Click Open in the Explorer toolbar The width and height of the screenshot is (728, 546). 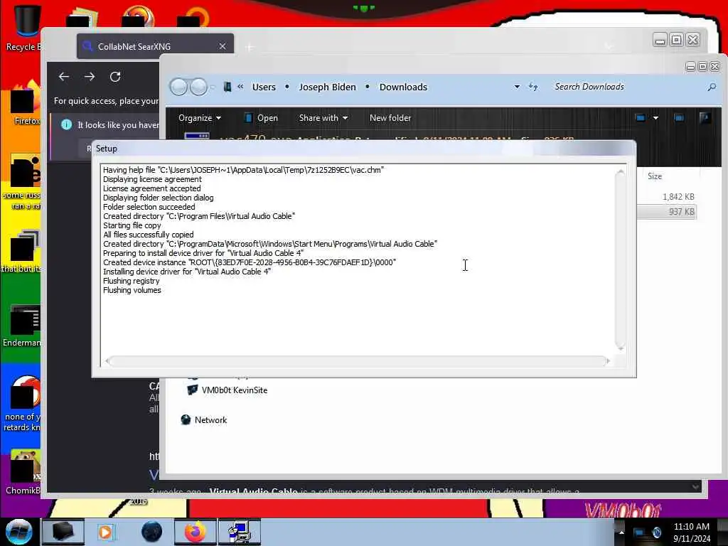(261, 118)
